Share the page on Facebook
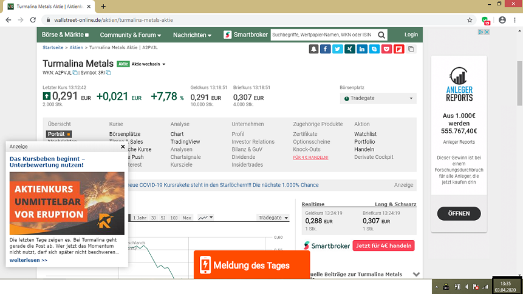Screen dimensions: 523x294 click(326, 49)
